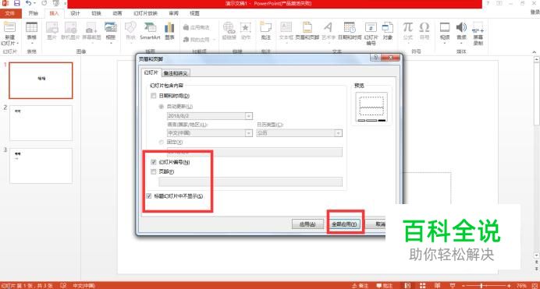Click the fit-slide-to-window icon in status bar
Screen dimensions: 540x289
(535, 286)
